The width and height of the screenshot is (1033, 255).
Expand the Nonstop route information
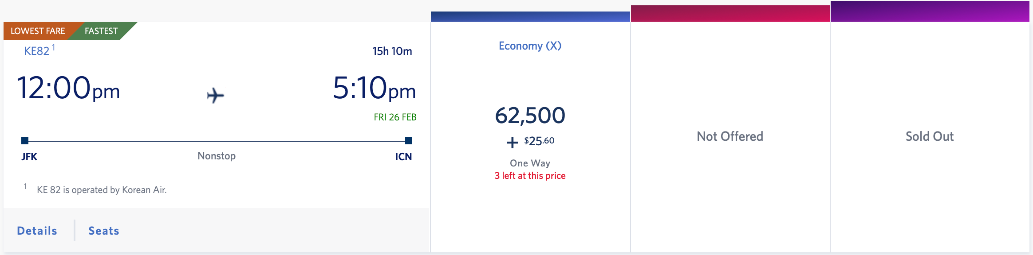(217, 156)
